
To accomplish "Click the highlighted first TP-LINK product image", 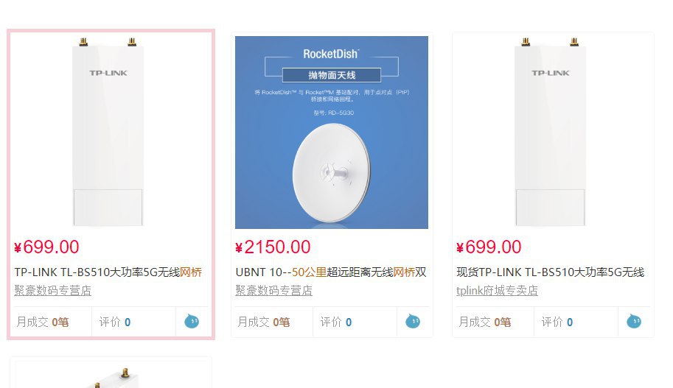I will tap(108, 133).
